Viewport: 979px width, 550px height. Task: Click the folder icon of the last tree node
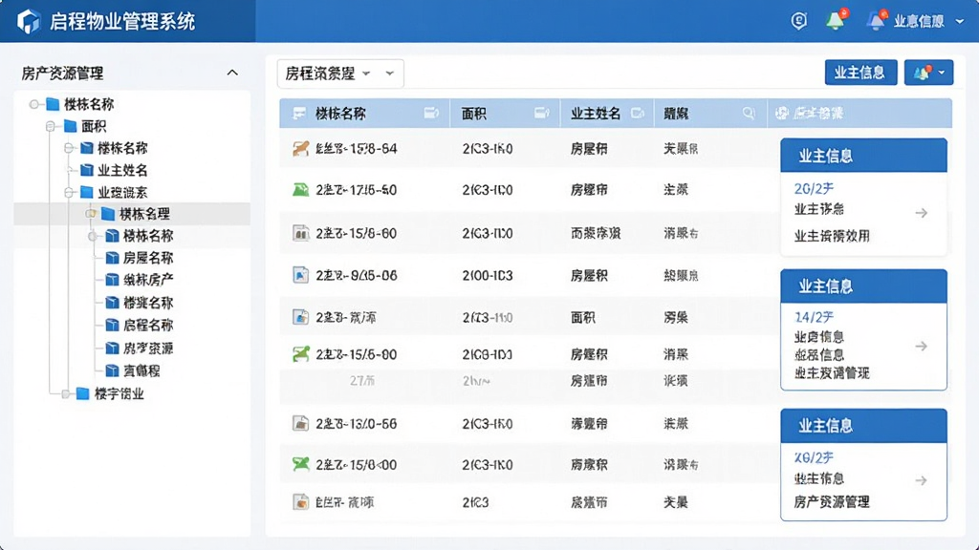pyautogui.click(x=82, y=393)
